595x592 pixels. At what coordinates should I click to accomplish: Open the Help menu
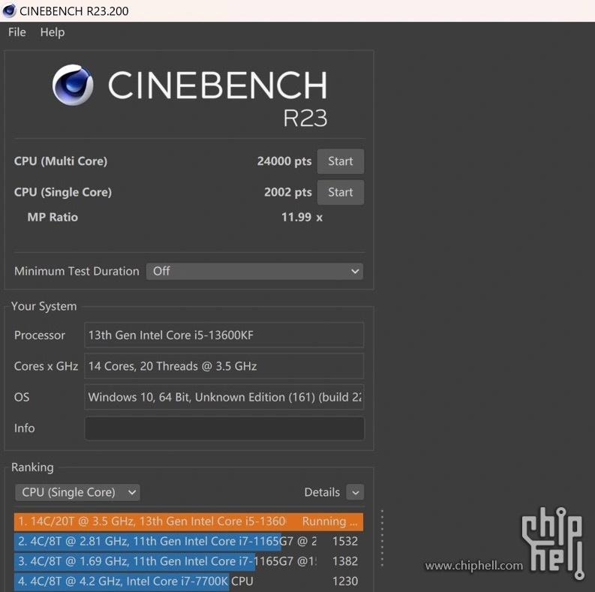(x=53, y=32)
